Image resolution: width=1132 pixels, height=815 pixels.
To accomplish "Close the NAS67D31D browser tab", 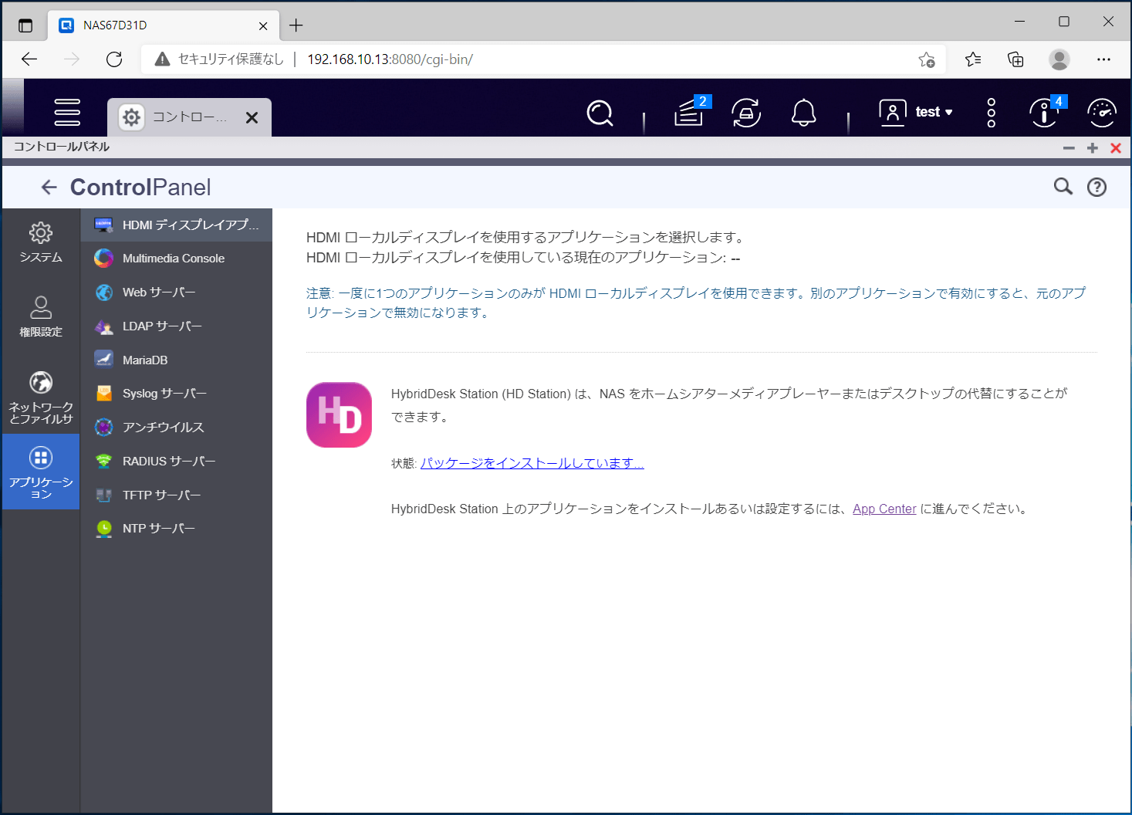I will [x=263, y=25].
